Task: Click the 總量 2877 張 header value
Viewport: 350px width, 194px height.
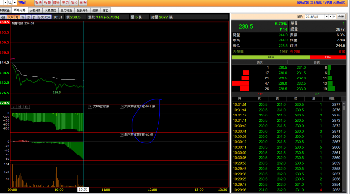Action: (162, 17)
